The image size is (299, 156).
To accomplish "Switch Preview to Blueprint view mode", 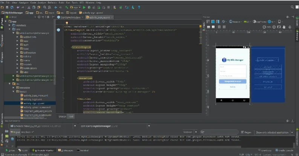I will (x=213, y=22).
